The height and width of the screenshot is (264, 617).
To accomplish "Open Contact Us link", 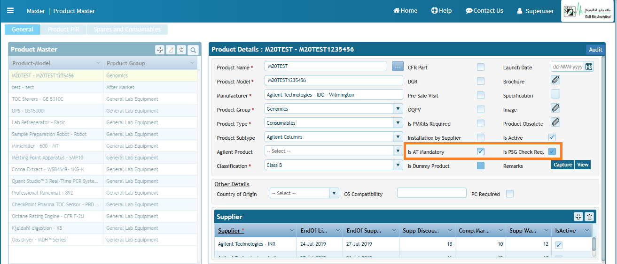I will [x=484, y=11].
